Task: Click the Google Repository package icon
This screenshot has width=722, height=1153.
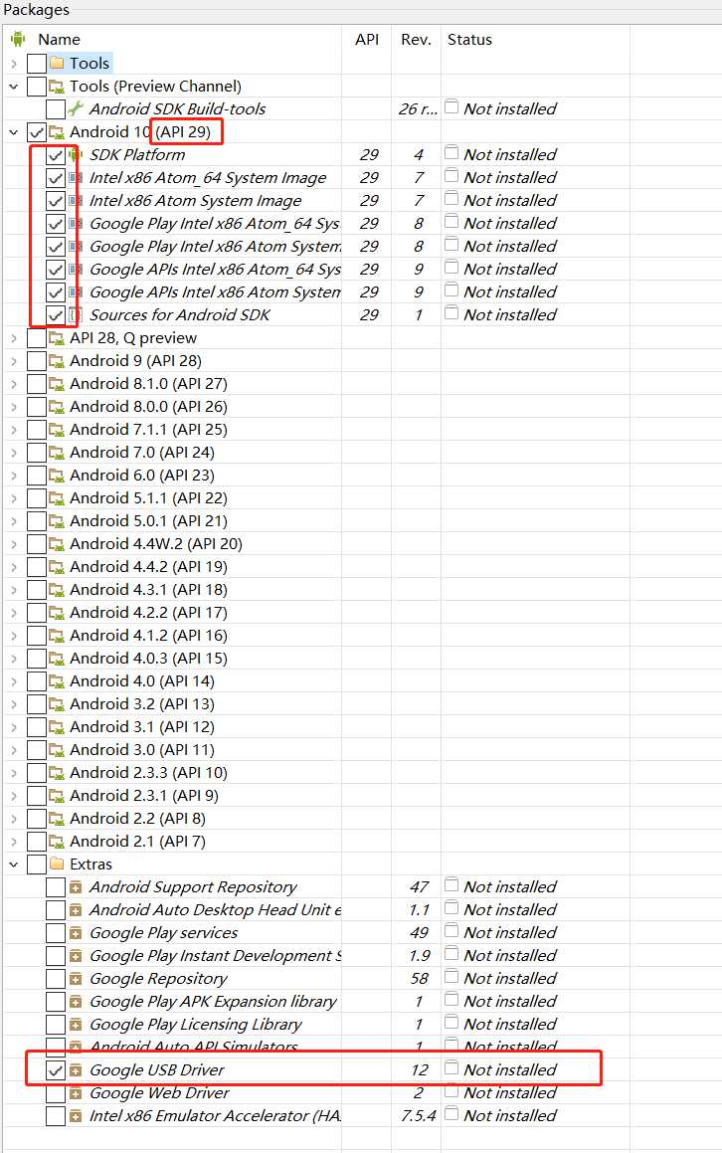Action: (75, 979)
